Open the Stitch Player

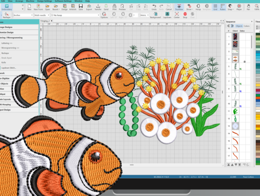(x=239, y=7)
